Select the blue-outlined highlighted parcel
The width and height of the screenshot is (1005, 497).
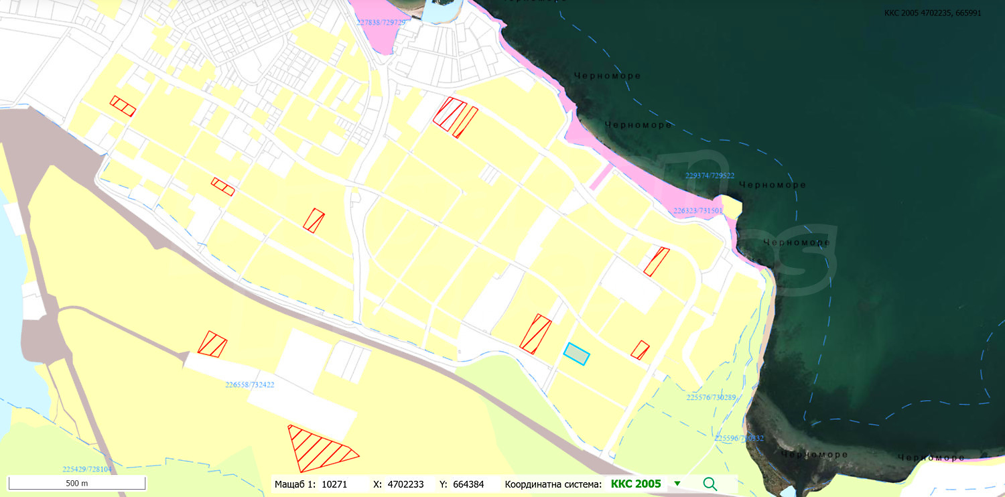point(576,354)
